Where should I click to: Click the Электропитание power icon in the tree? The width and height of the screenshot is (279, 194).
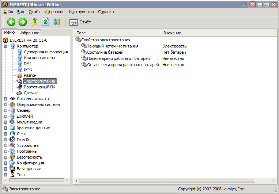click(19, 81)
